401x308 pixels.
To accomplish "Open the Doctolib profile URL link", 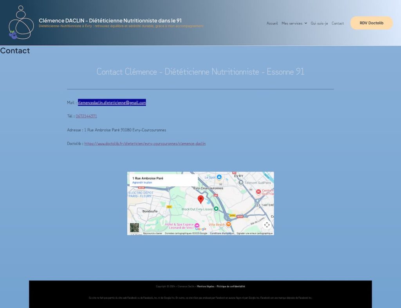I will pos(145,143).
